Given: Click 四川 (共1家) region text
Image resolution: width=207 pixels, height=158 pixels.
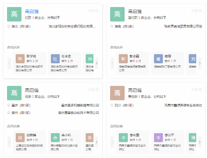Looking at the screenshot, I should 124,105.
